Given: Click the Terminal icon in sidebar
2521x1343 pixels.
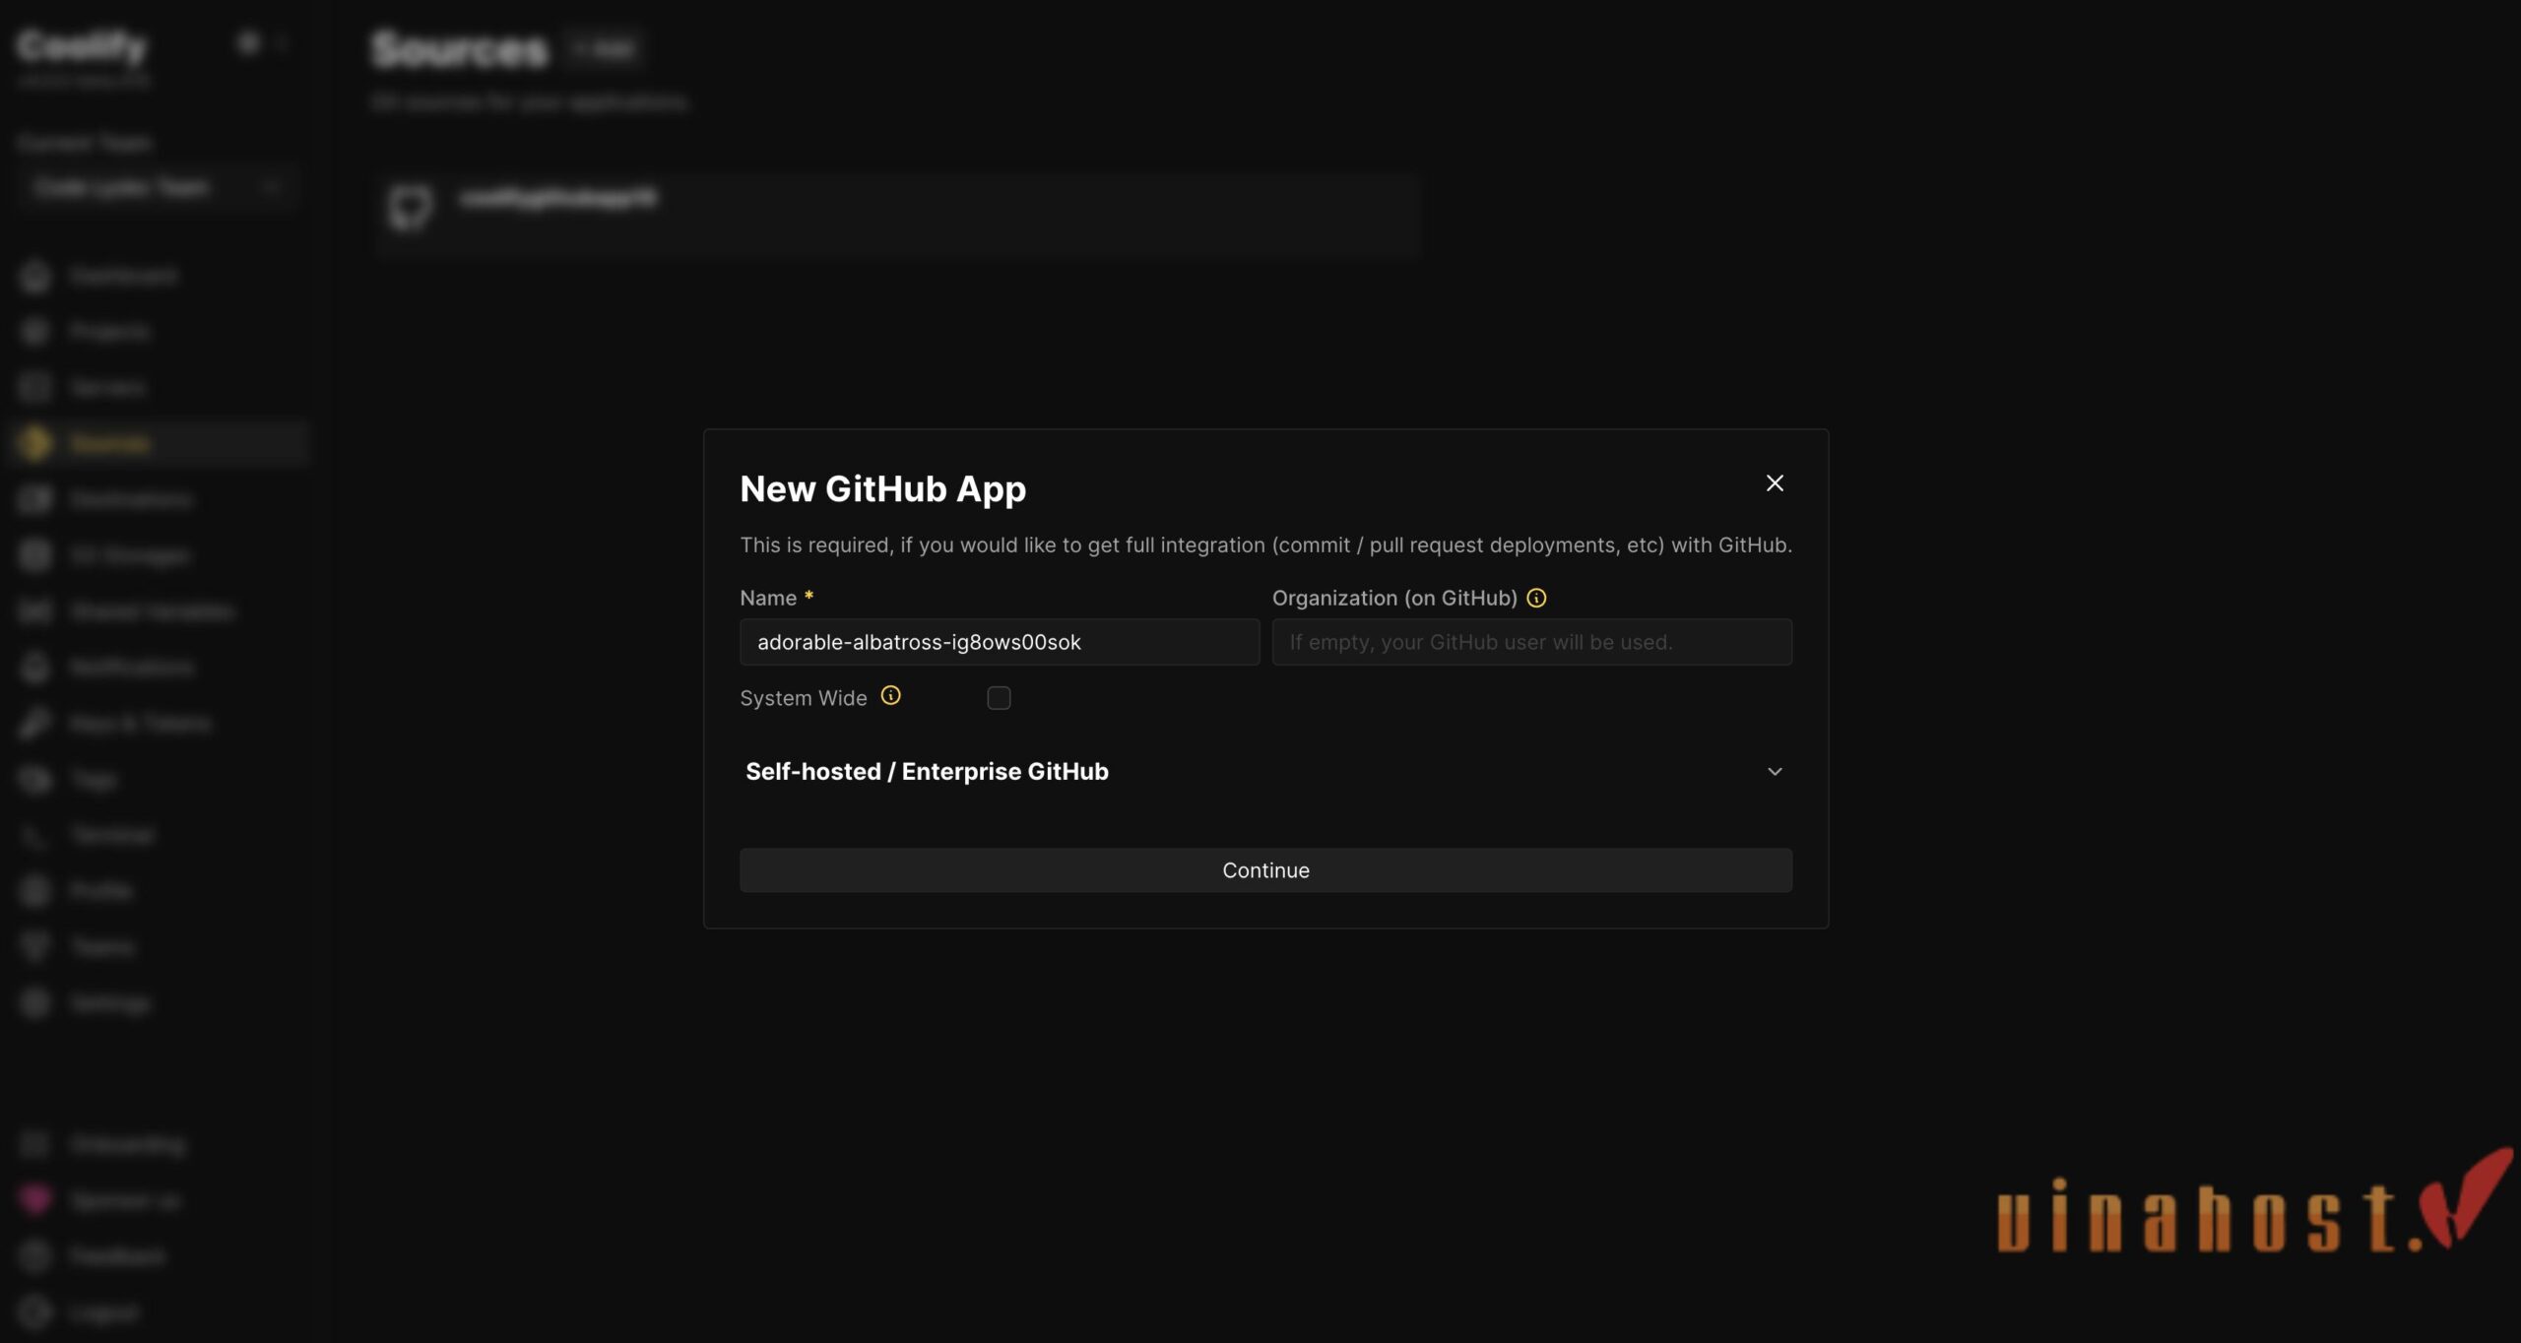Looking at the screenshot, I should [35, 836].
